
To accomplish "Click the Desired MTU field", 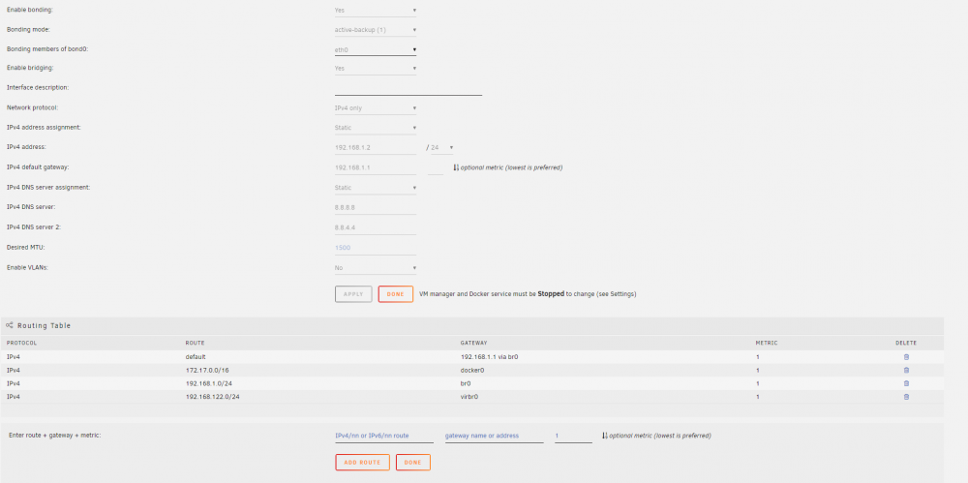I will (376, 248).
